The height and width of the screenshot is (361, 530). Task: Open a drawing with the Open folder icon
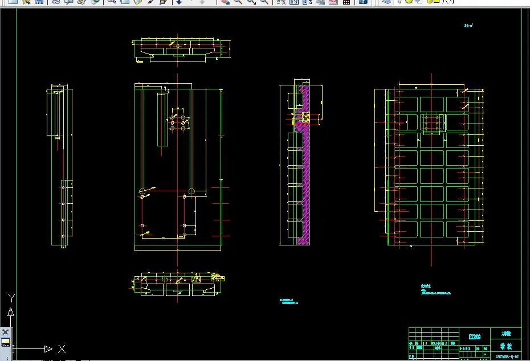point(26,1)
